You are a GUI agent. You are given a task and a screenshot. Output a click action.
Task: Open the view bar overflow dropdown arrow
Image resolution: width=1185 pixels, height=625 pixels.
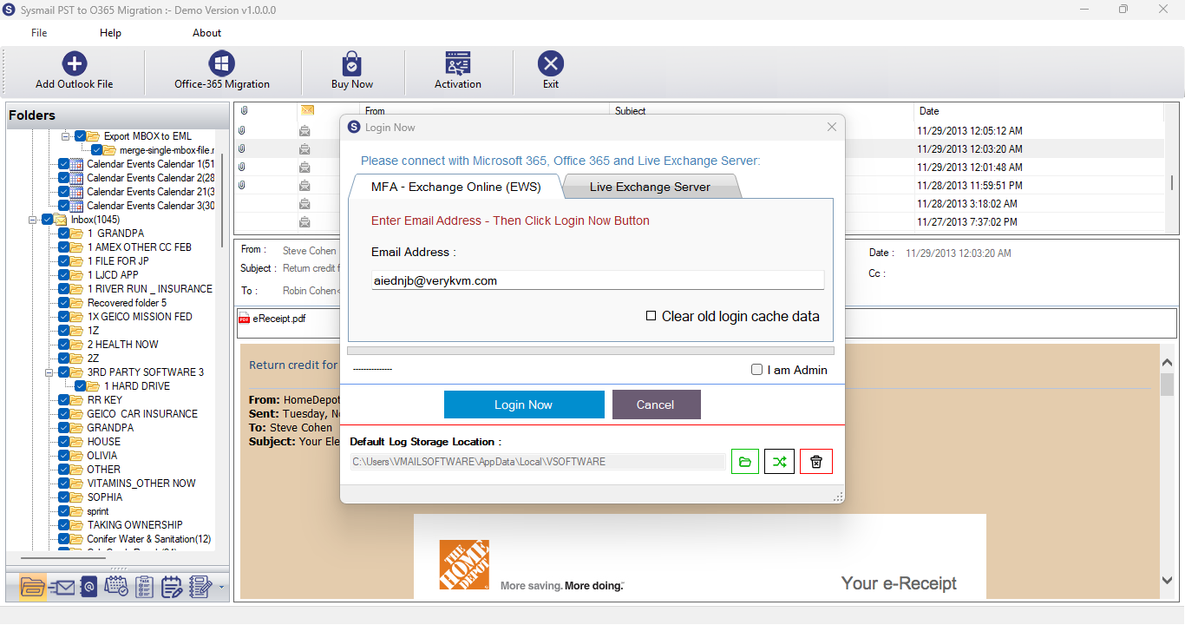point(221,588)
